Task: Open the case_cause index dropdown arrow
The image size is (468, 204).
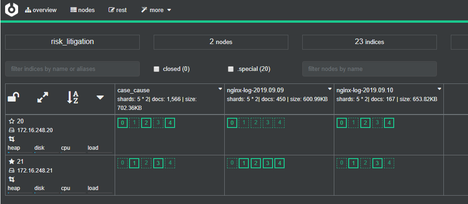Action: 220,89
